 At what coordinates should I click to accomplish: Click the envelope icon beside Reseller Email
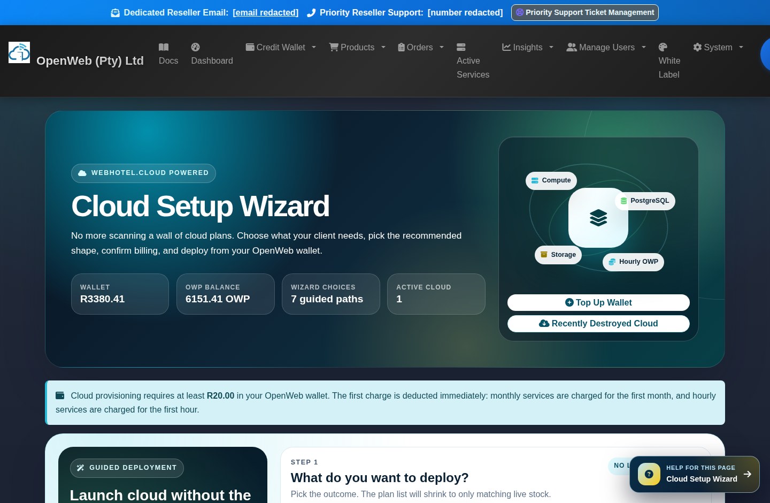(115, 13)
